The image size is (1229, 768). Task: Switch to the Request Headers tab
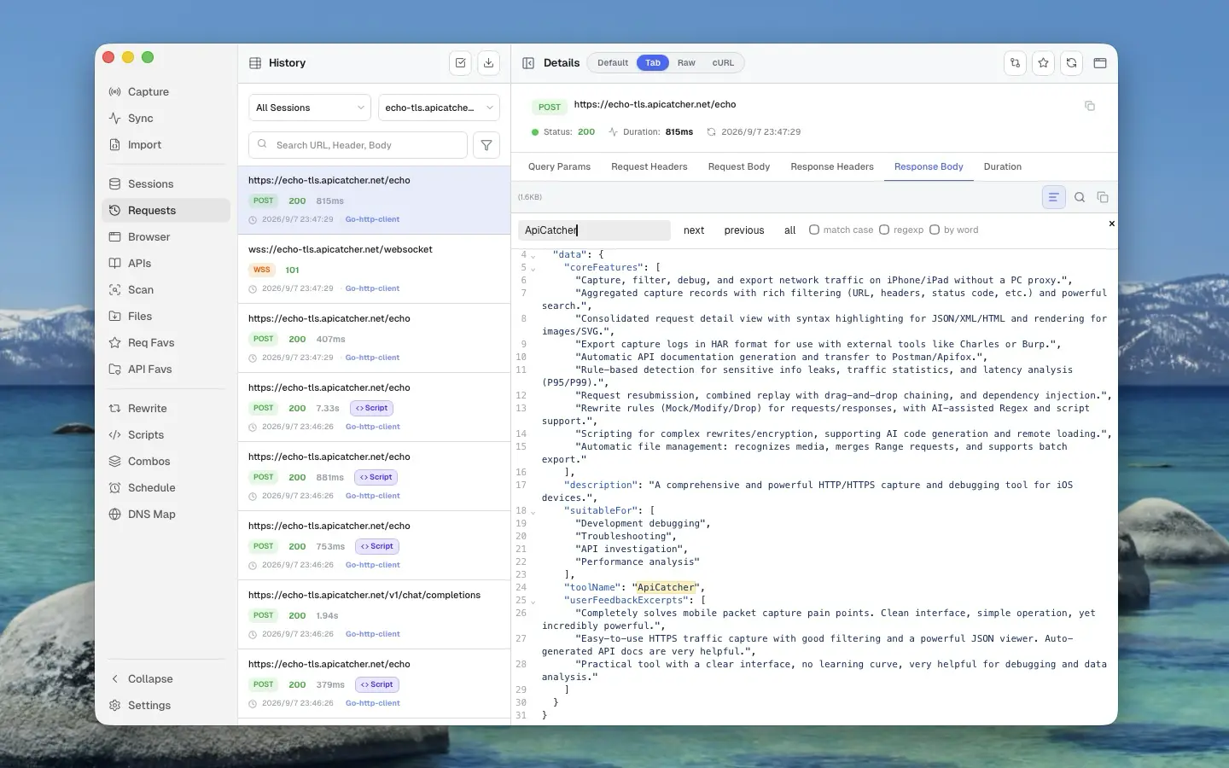click(x=649, y=166)
